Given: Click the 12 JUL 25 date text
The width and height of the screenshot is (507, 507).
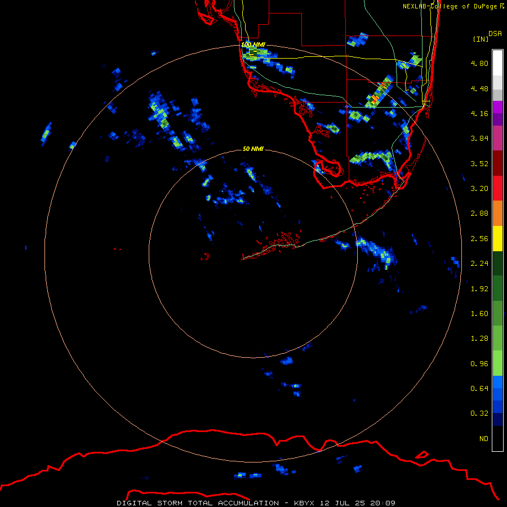Looking at the screenshot, I should pyautogui.click(x=343, y=503).
